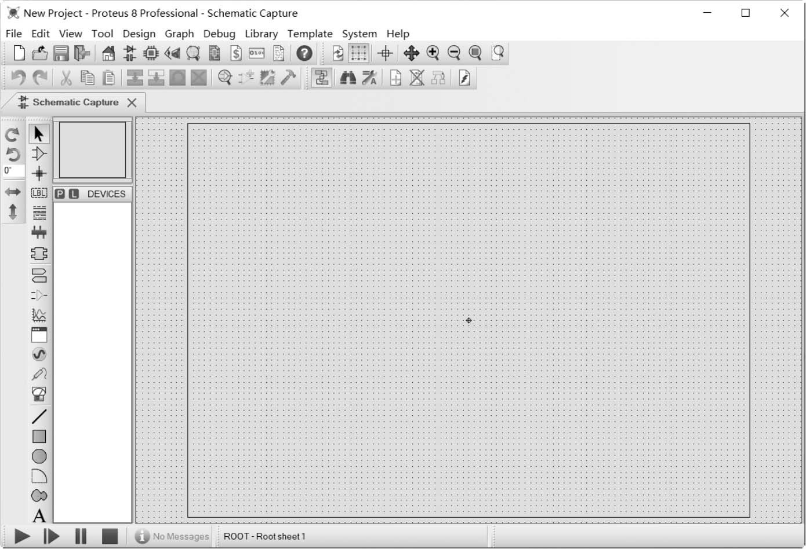This screenshot has width=806, height=549.
Task: Select the Buses mode tool
Action: 39,233
